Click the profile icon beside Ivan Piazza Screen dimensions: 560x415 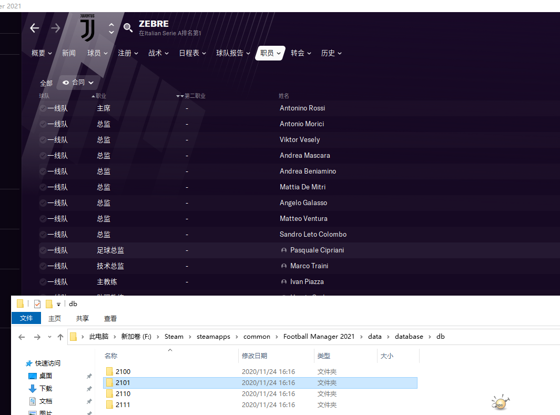[x=284, y=282]
